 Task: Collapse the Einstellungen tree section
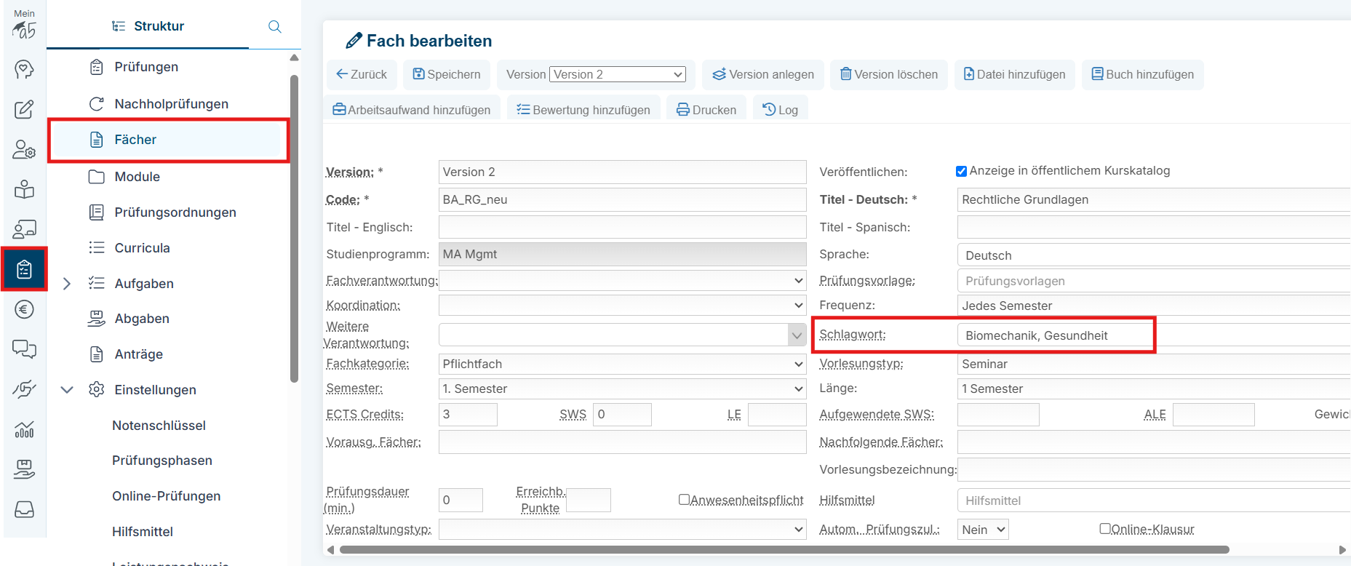click(67, 390)
